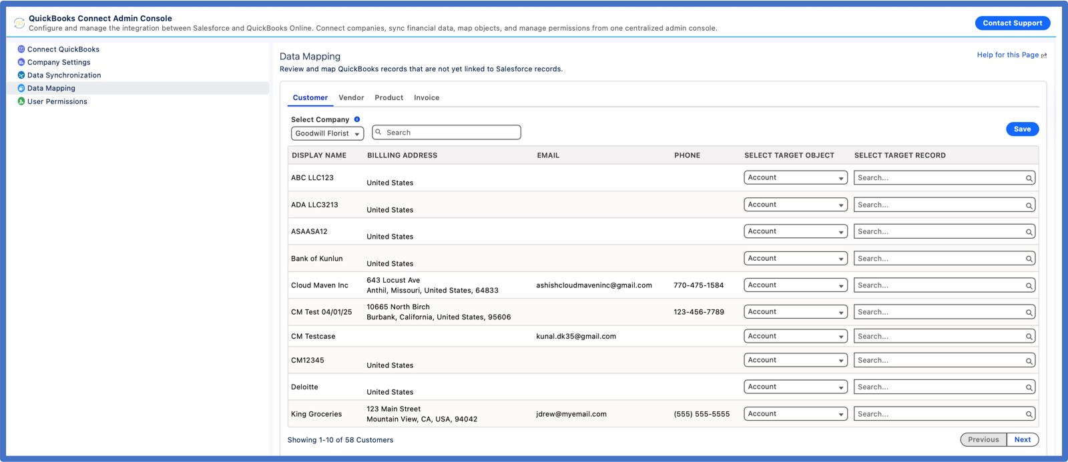The height and width of the screenshot is (462, 1068).
Task: Switch to the Customer tab
Action: (310, 97)
